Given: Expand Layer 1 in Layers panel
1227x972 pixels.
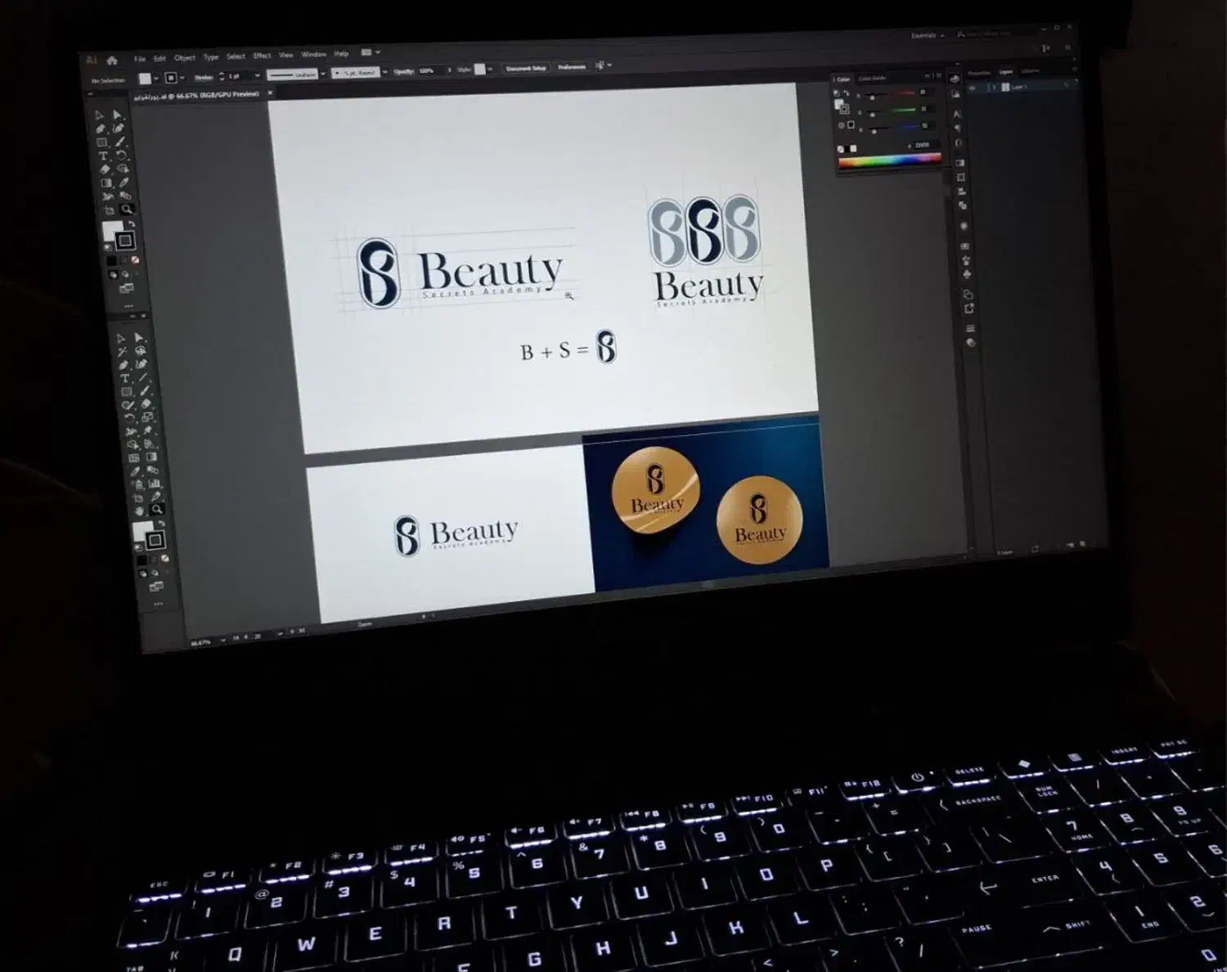Looking at the screenshot, I should tap(995, 87).
